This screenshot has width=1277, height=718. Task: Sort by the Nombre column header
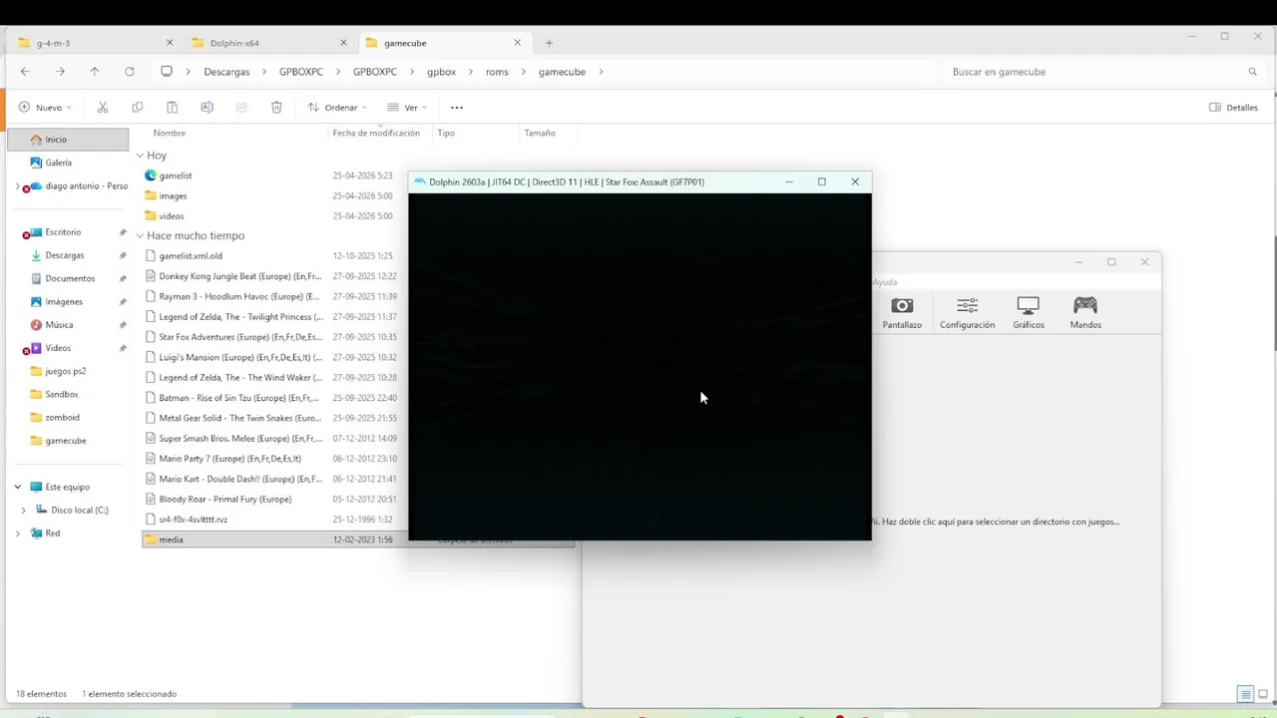pyautogui.click(x=170, y=133)
